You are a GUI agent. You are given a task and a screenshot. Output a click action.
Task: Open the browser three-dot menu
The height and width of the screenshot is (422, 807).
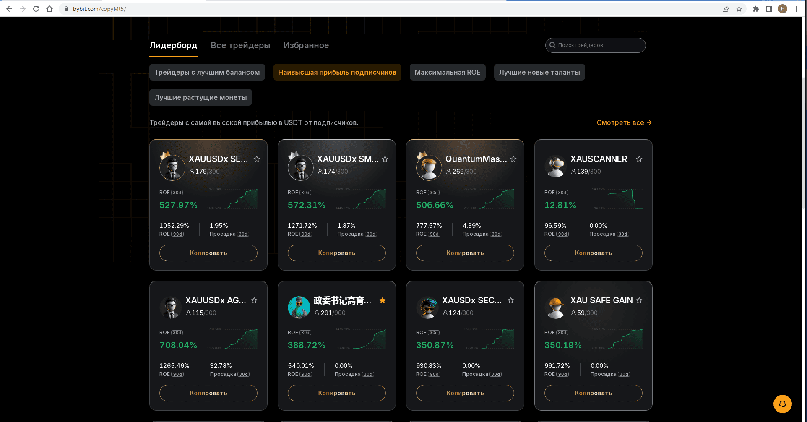796,9
